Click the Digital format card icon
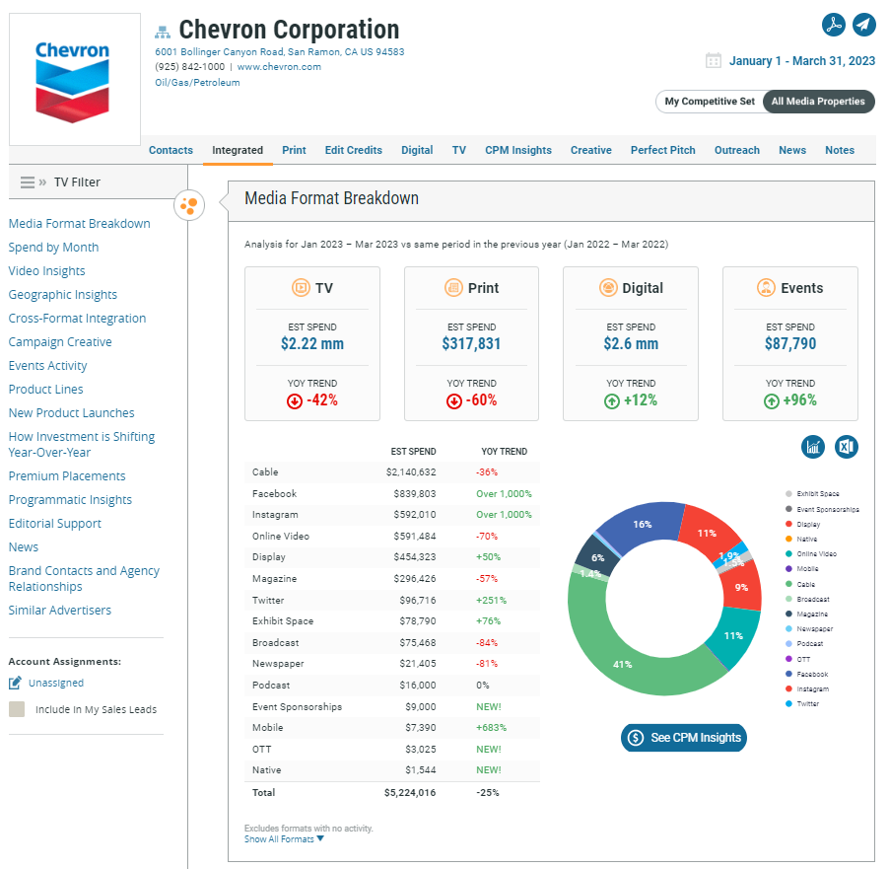Viewport: 889px width, 869px height. 608,288
